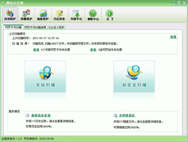
Task: View the 0条网页挂马未处理 list via 查看
Action: (93, 50)
